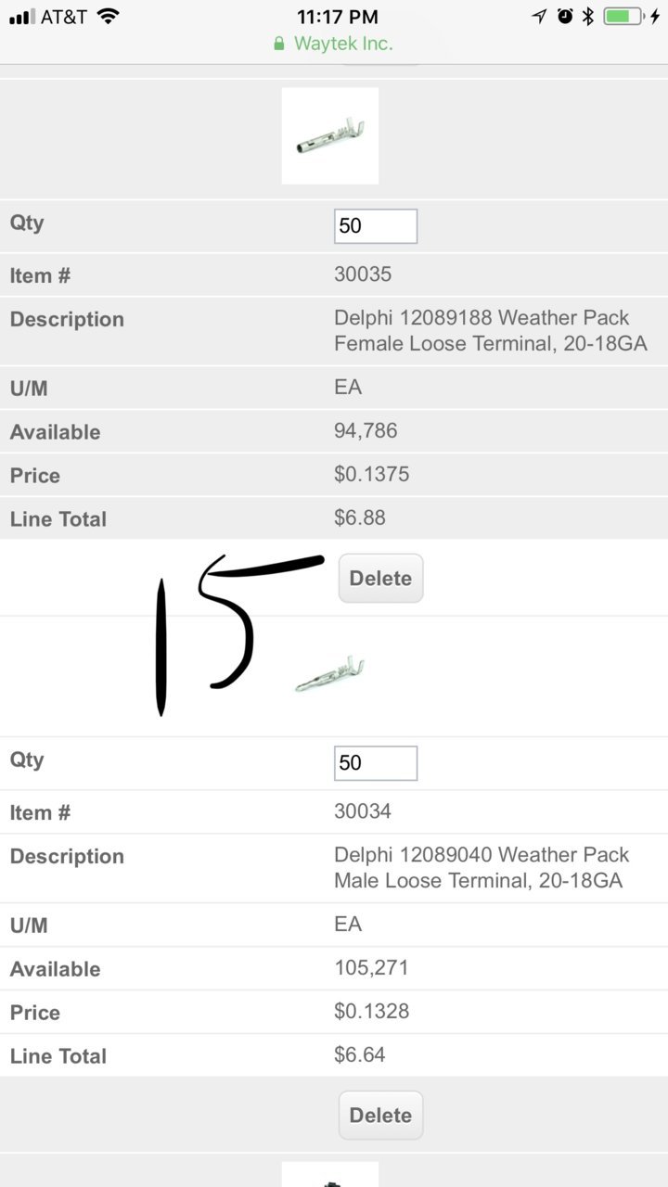Viewport: 668px width, 1187px height.
Task: Tap the Wi-Fi status icon
Action: pyautogui.click(x=108, y=16)
